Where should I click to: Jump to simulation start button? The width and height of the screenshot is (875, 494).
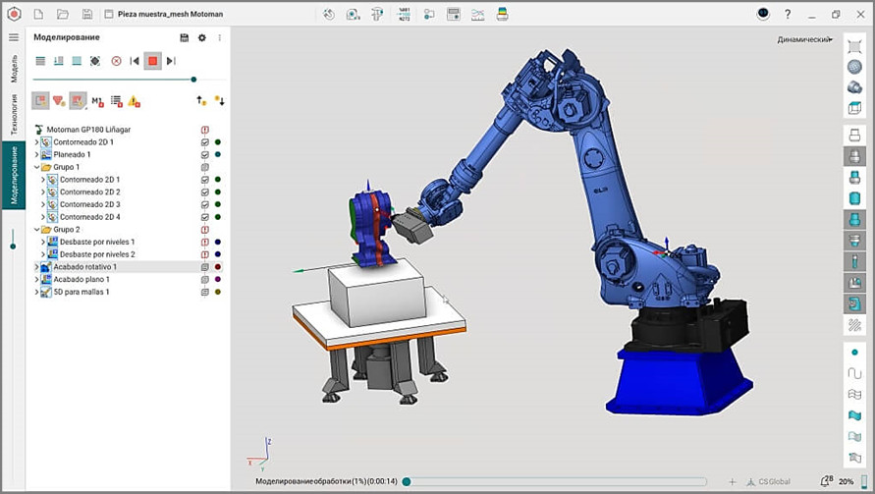(x=135, y=61)
